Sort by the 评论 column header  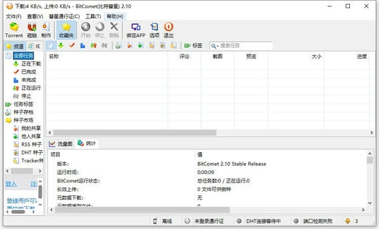[x=184, y=57]
